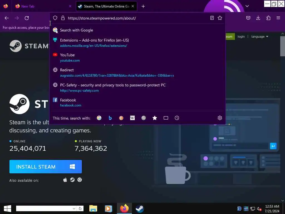
Task: Click the URL text in address bar
Action: 102,18
